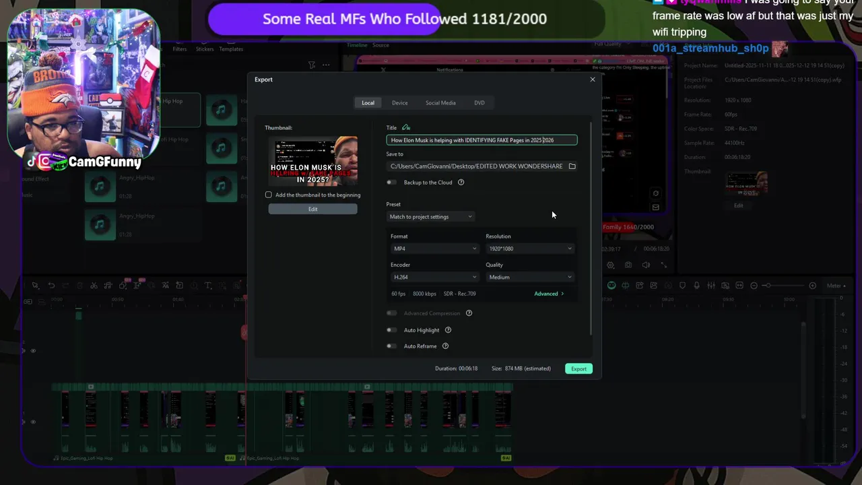Select the DVD export tab
The image size is (862, 485).
pos(479,103)
